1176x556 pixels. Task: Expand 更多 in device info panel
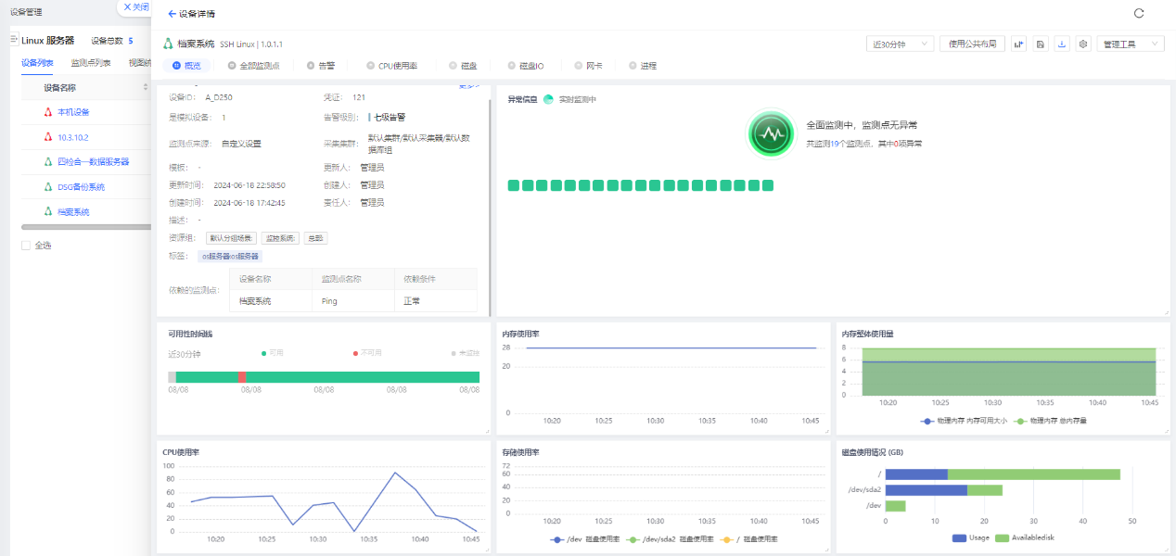click(x=469, y=87)
